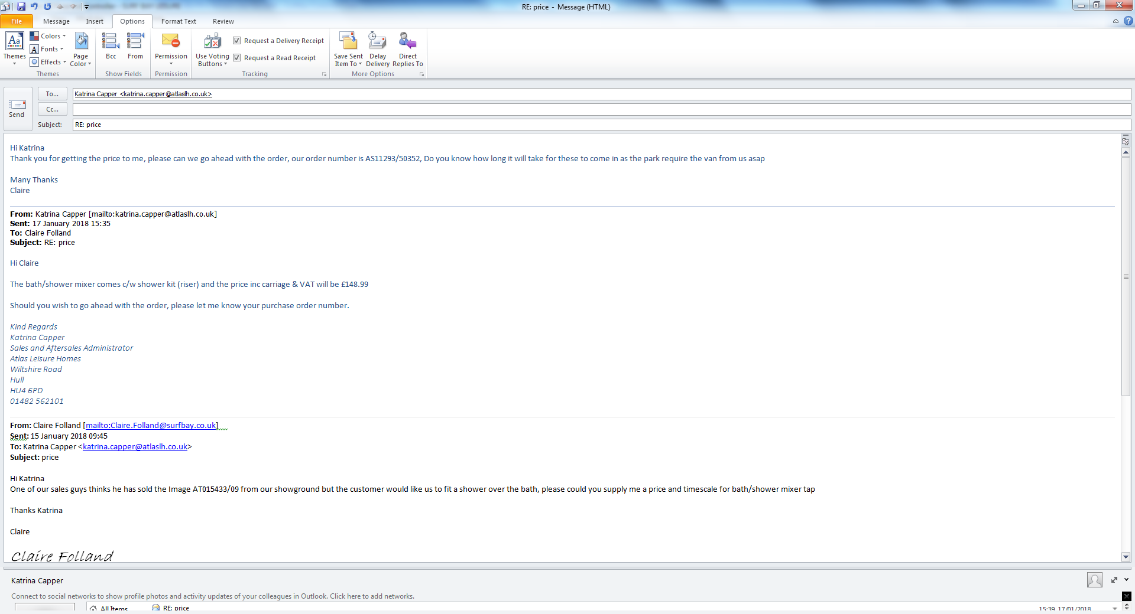Open the Insert tab
Image resolution: width=1135 pixels, height=614 pixels.
click(x=95, y=21)
